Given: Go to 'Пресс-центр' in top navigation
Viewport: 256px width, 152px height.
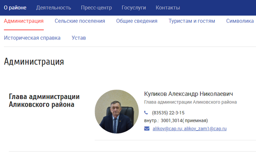Looking at the screenshot, I should [x=96, y=8].
